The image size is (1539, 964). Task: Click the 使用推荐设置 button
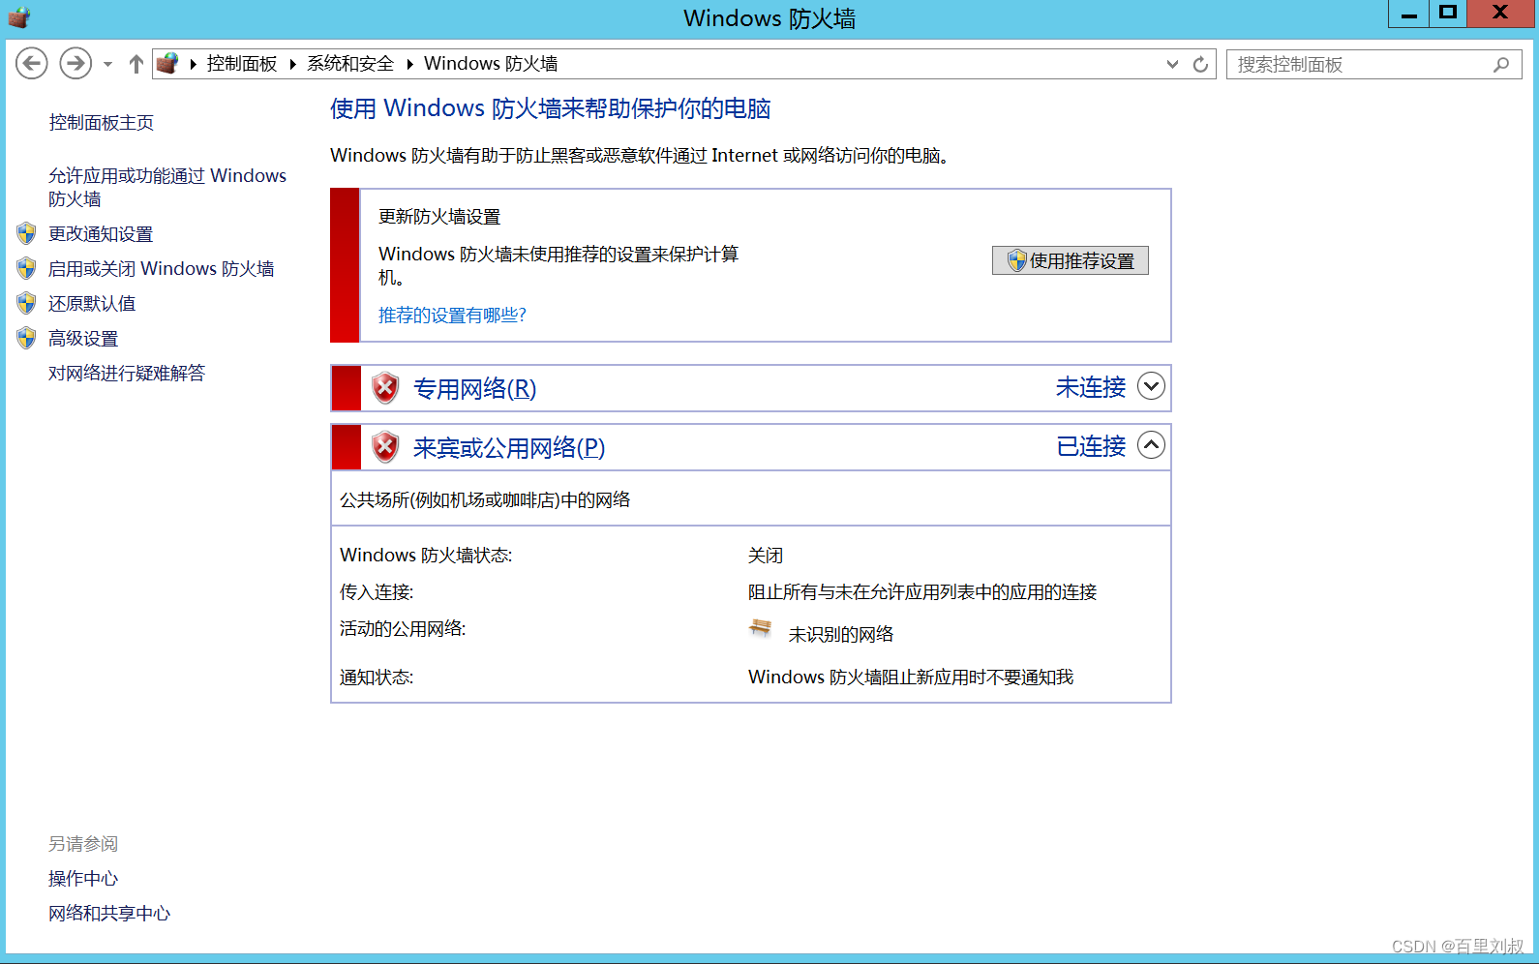[x=1071, y=260]
